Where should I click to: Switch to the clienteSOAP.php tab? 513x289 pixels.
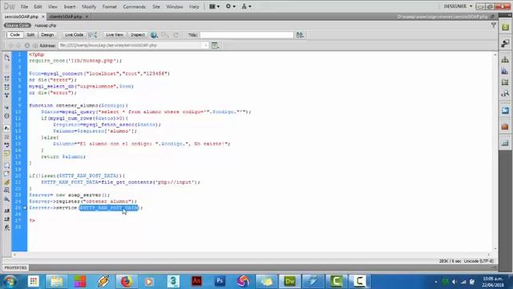click(x=66, y=16)
